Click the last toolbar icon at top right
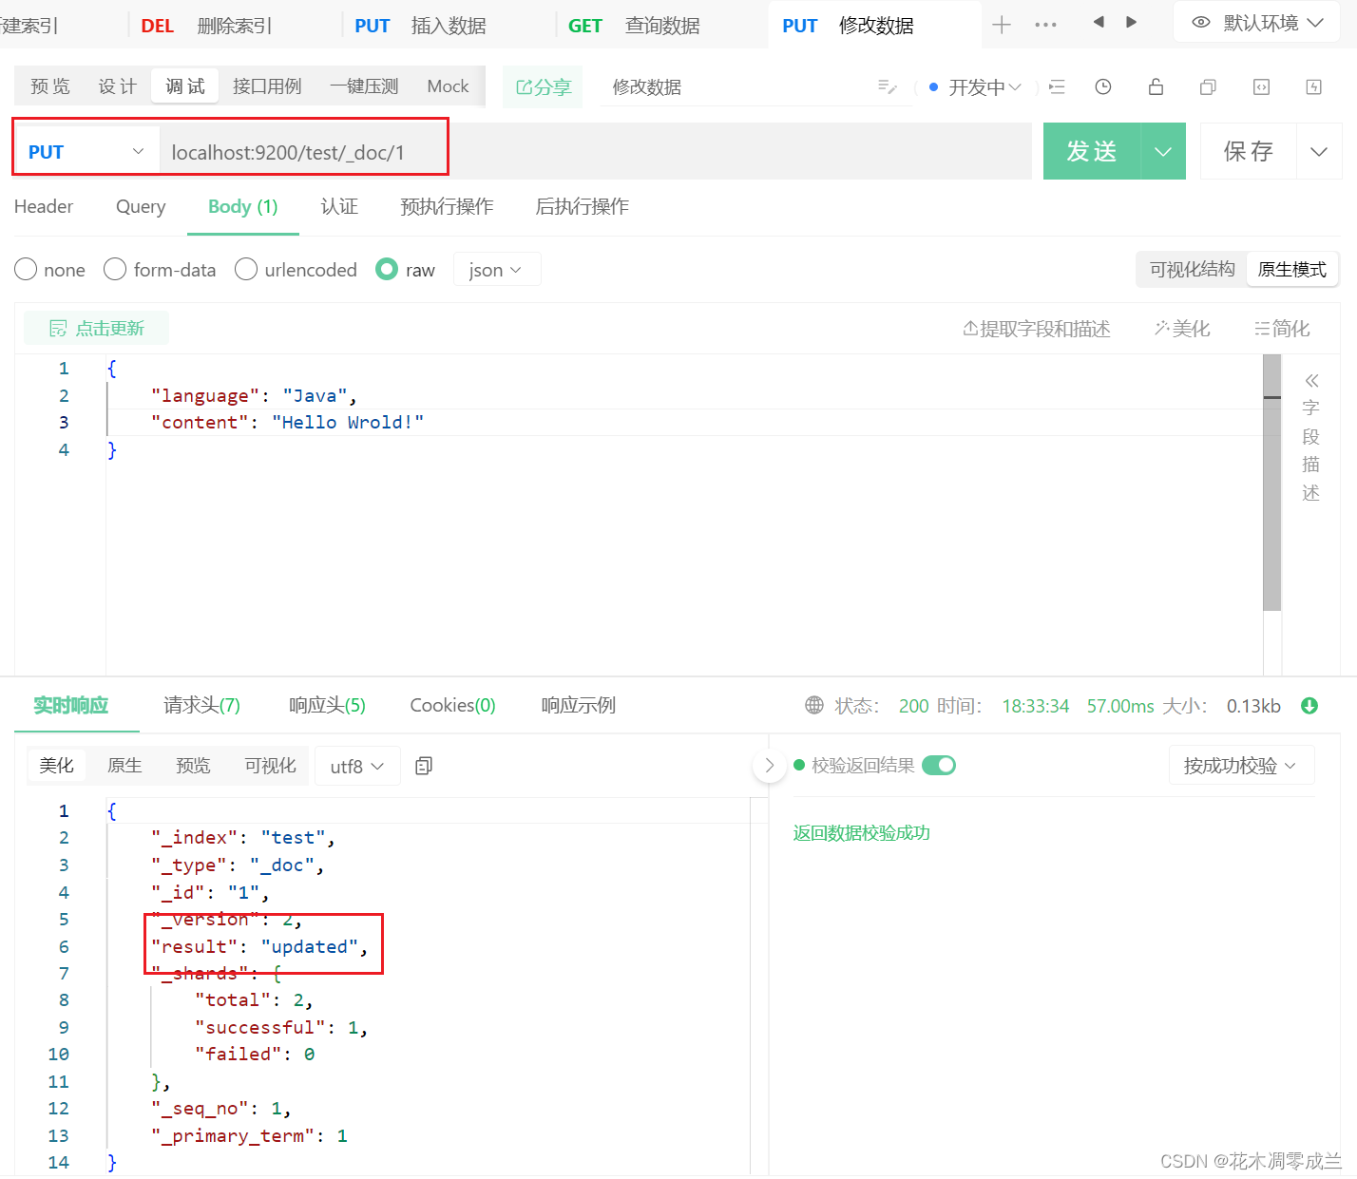Viewport: 1357px width, 1179px height. pyautogui.click(x=1314, y=87)
